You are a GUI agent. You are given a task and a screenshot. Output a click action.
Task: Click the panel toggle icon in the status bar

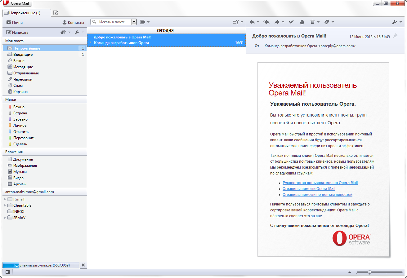8,272
